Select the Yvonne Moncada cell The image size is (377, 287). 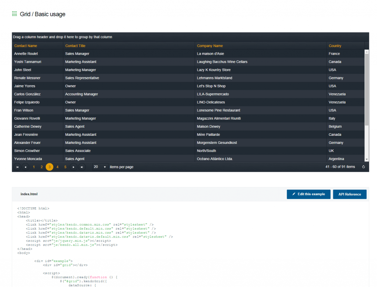click(x=38, y=159)
